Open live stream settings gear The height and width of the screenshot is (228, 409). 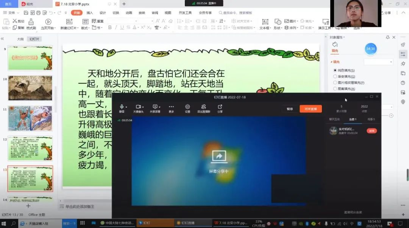[x=187, y=107]
